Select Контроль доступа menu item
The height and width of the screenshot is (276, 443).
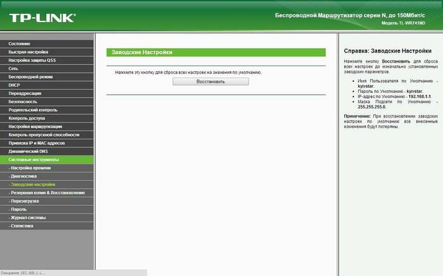[47, 118]
